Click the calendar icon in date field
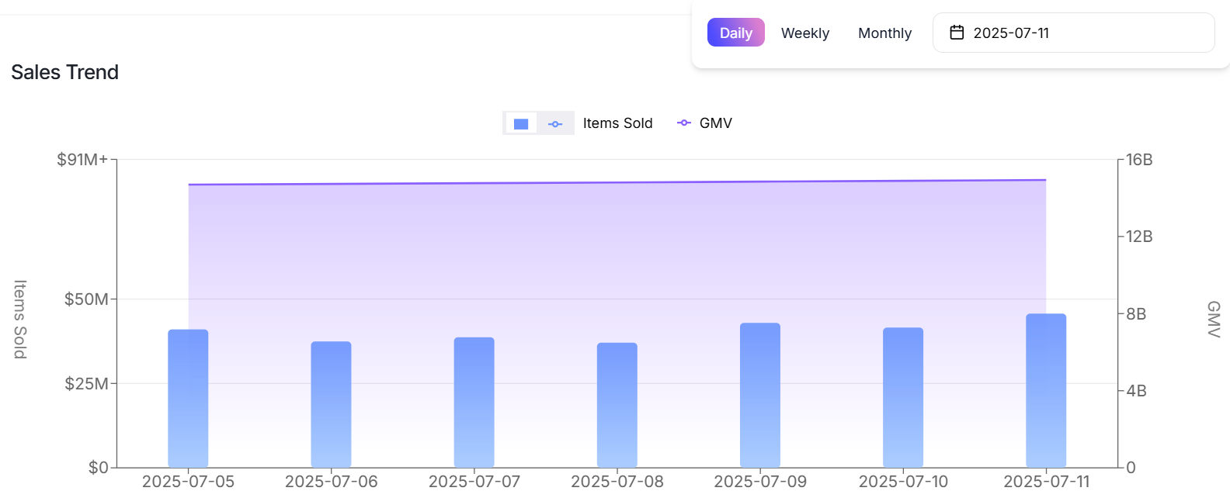This screenshot has width=1230, height=498. [957, 33]
